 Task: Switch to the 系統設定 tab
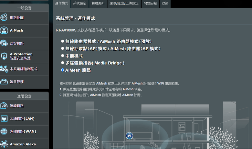click(80, 4)
